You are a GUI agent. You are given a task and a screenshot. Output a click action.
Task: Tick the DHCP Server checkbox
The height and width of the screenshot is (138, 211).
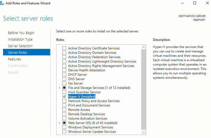(x=64, y=75)
